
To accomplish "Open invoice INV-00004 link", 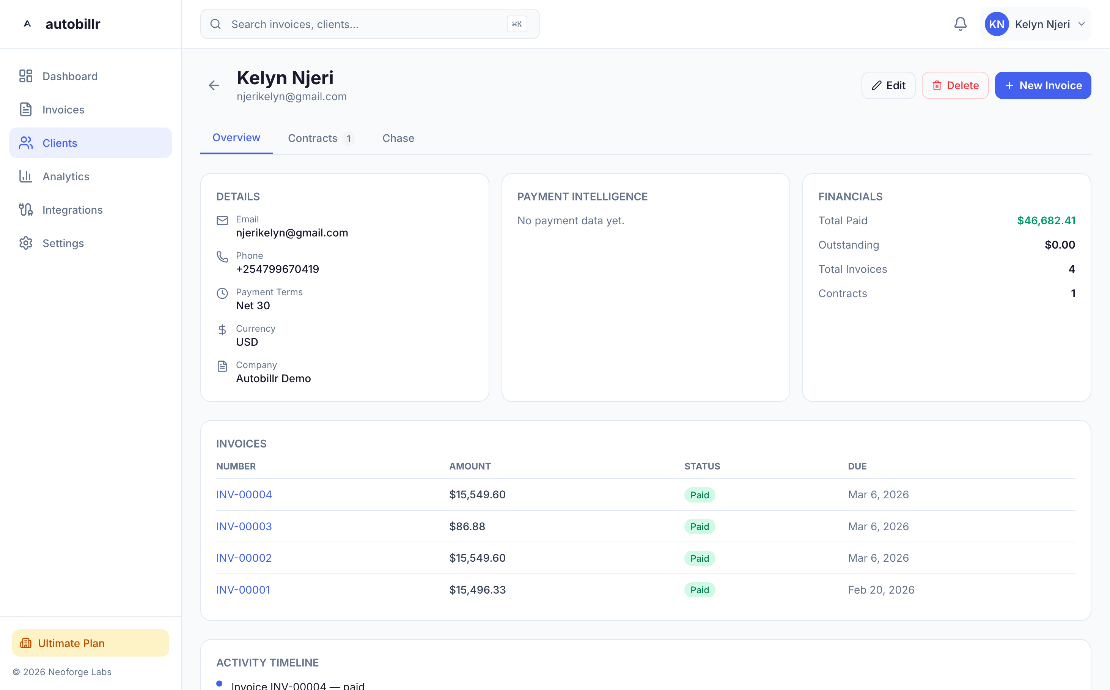I will pyautogui.click(x=244, y=494).
